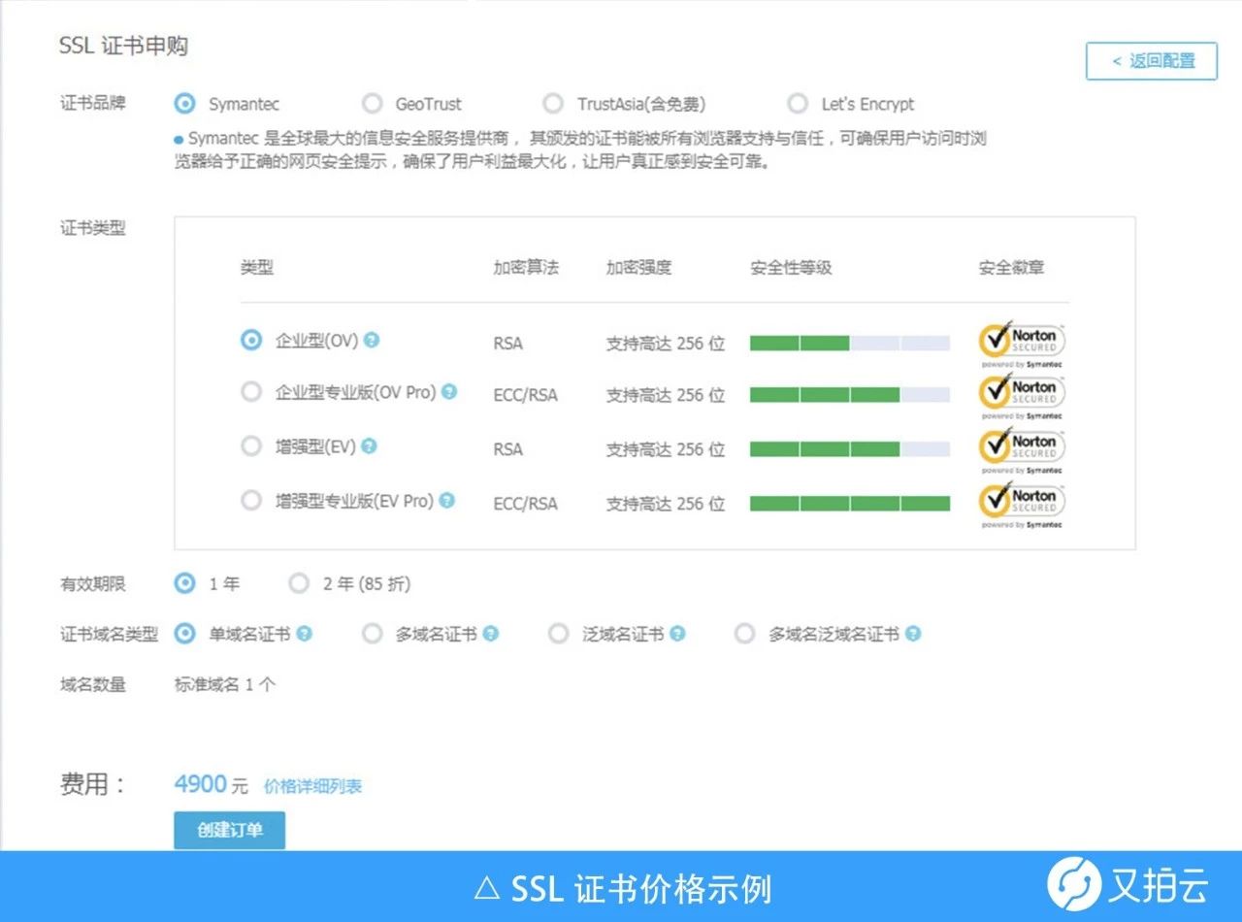Click help icon next to 单域名证书
1242x922 pixels.
click(305, 634)
